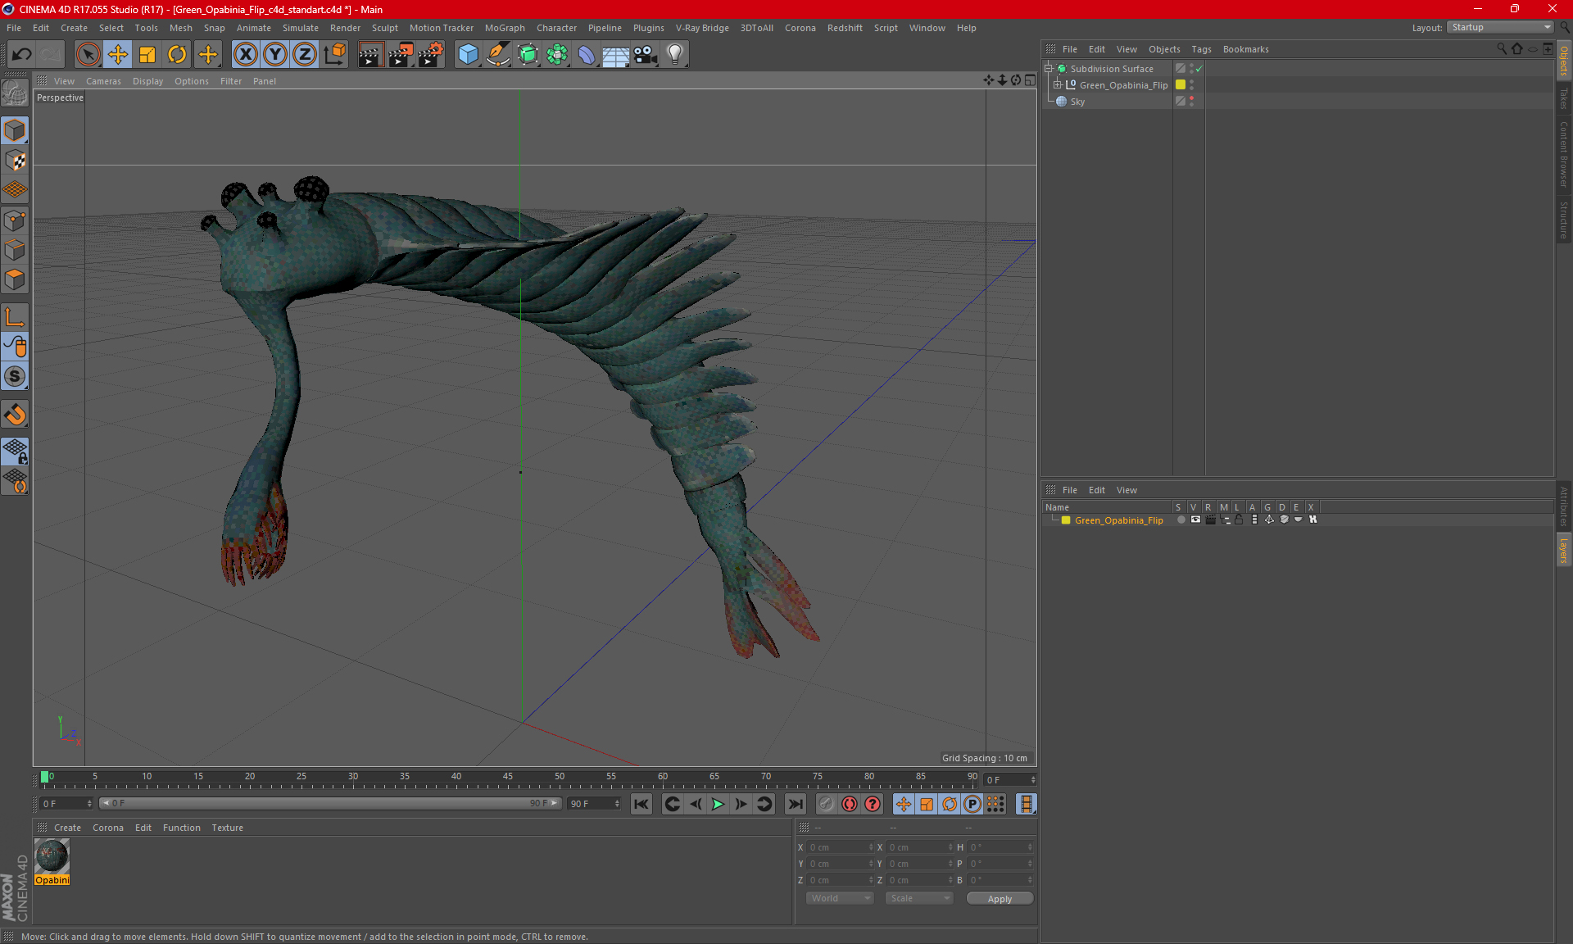The width and height of the screenshot is (1573, 944).
Task: Toggle the Subdivision Surface enable checkmark
Action: (1199, 69)
